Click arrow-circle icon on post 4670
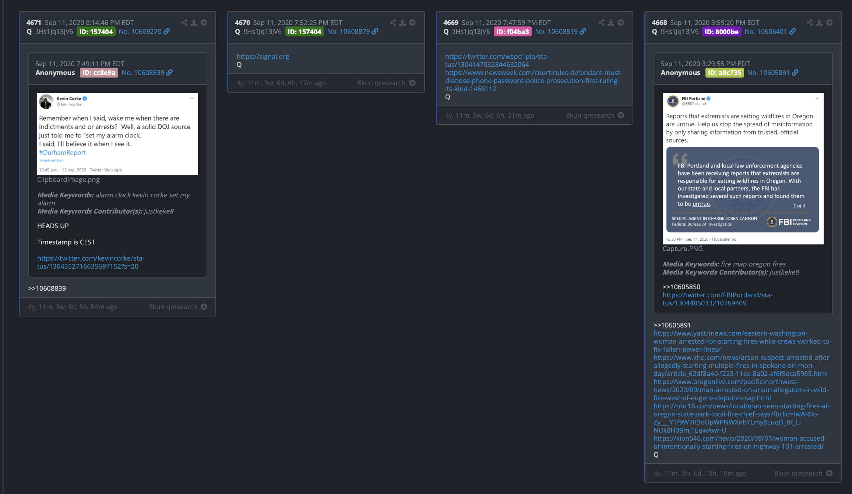 [412, 22]
